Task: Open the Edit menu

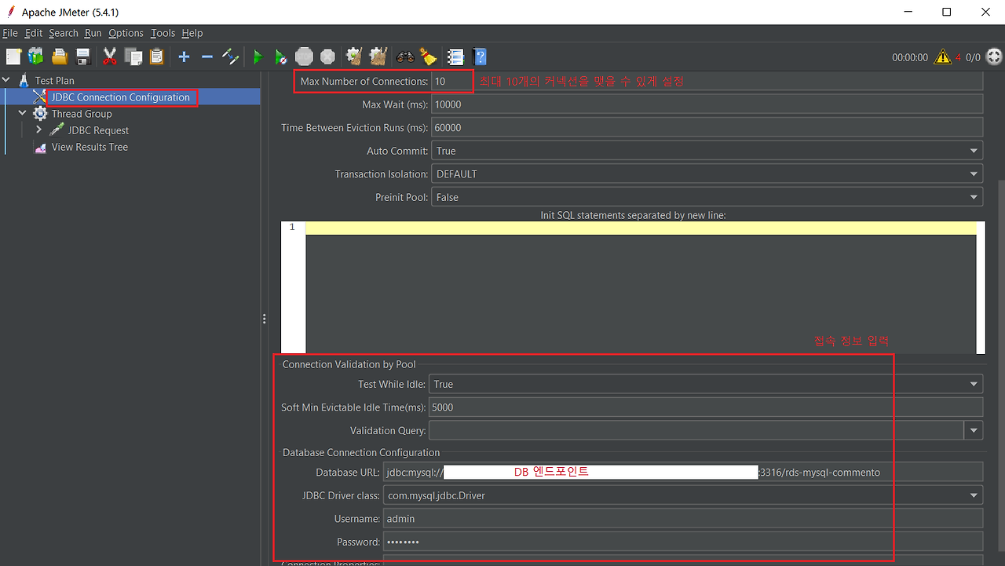Action: (x=34, y=33)
